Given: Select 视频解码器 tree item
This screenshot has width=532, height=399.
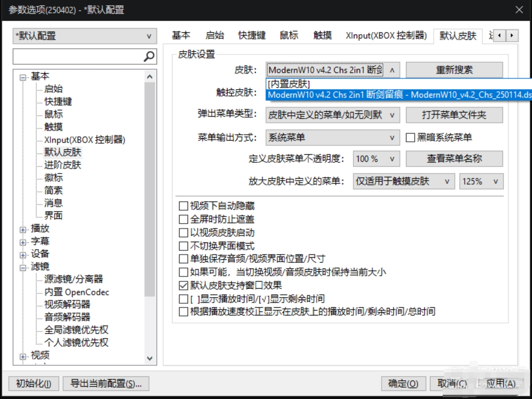Looking at the screenshot, I should tap(67, 305).
